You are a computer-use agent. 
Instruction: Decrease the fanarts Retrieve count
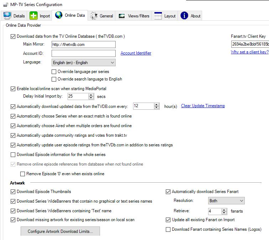(224, 213)
